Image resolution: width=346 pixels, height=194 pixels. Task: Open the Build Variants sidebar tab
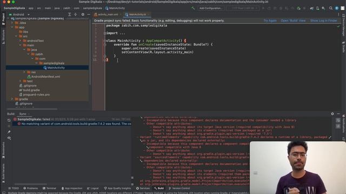(3, 173)
